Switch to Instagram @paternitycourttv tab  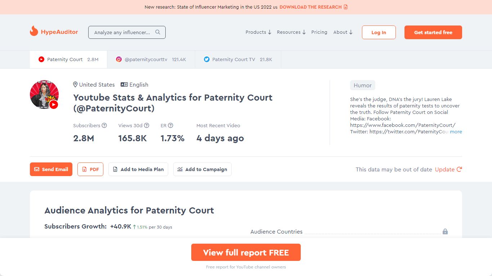click(x=151, y=59)
